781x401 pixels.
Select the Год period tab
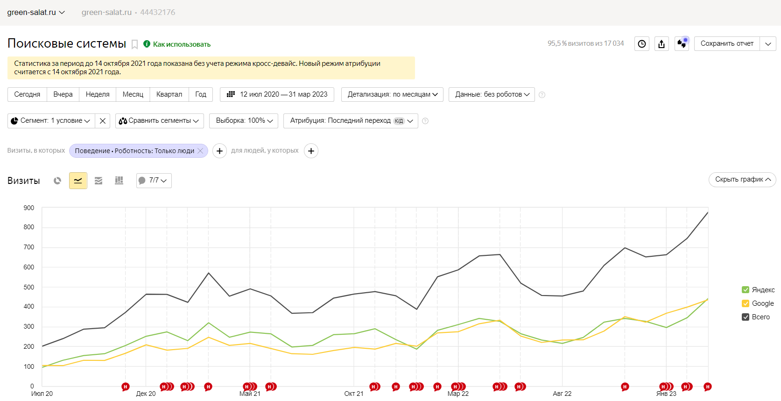coord(201,94)
